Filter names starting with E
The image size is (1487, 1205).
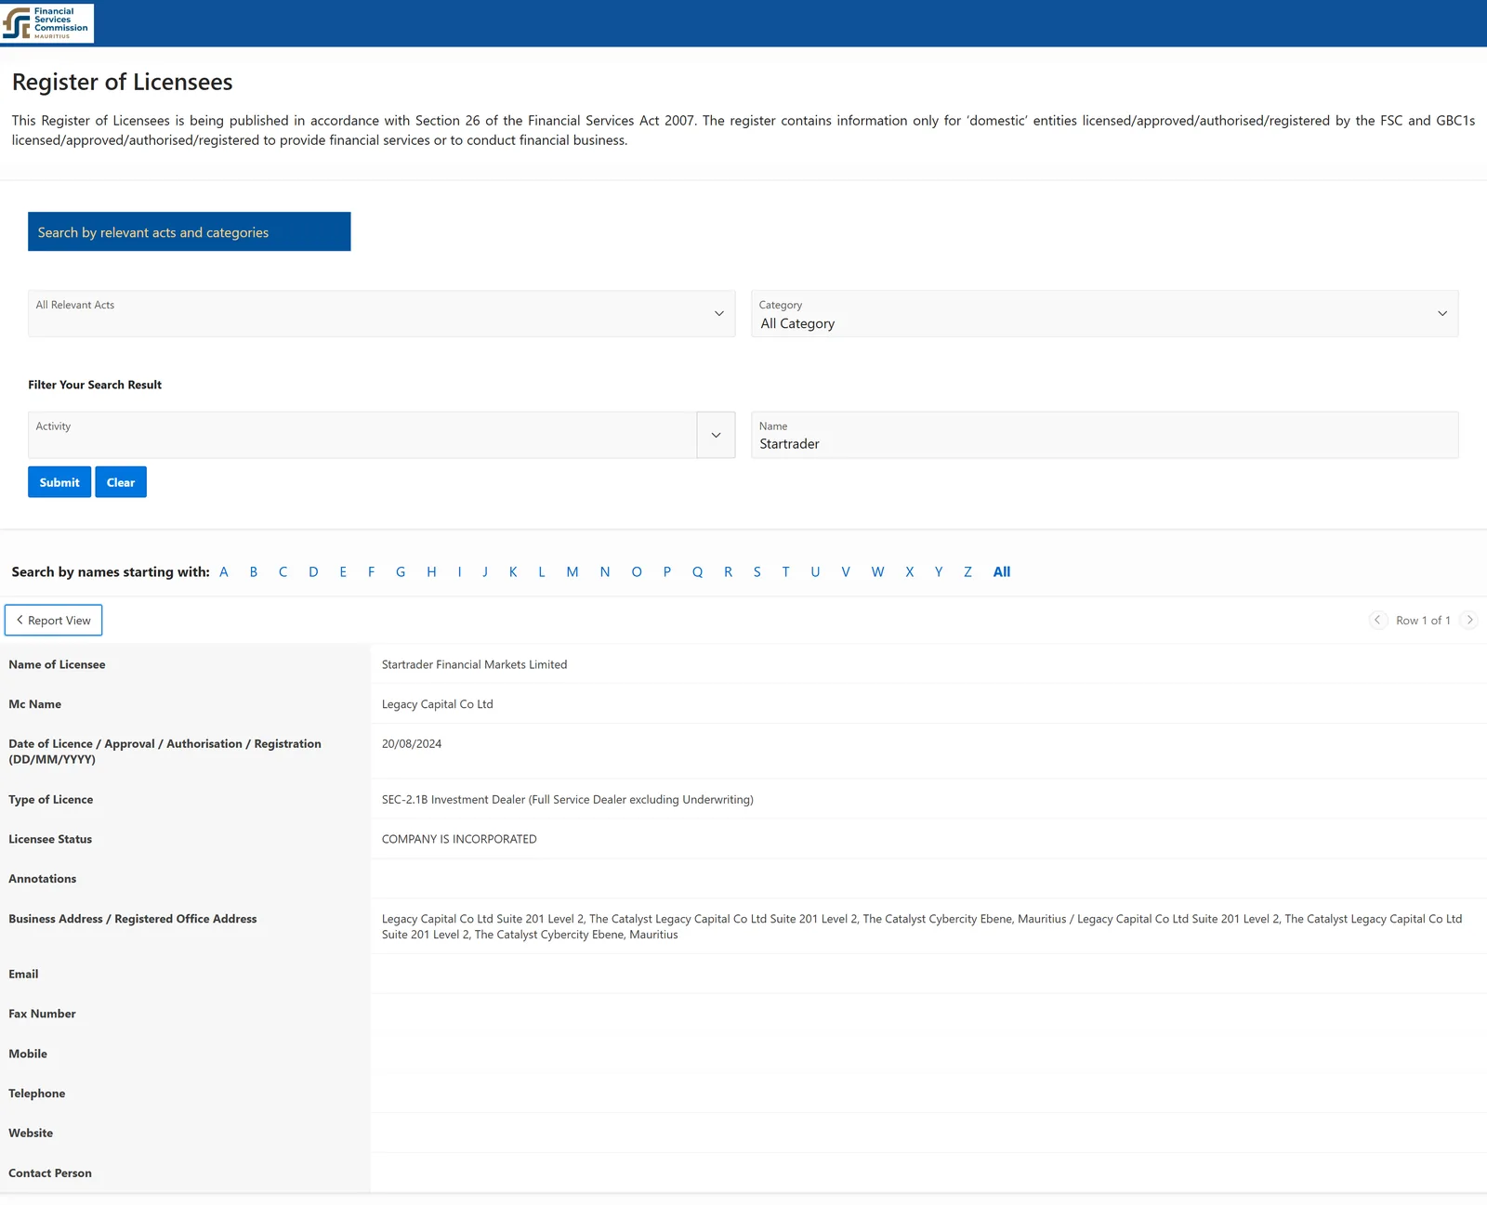point(343,572)
